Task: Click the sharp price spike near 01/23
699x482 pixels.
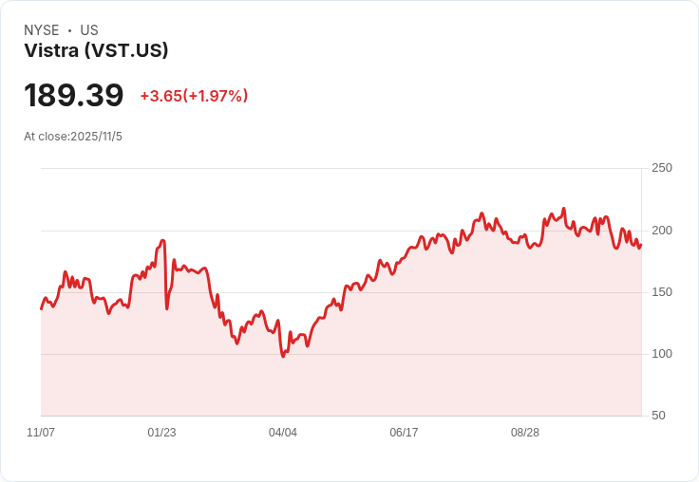Action: [x=163, y=241]
